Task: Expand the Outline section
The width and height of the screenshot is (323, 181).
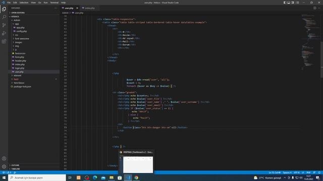Action: point(34,165)
